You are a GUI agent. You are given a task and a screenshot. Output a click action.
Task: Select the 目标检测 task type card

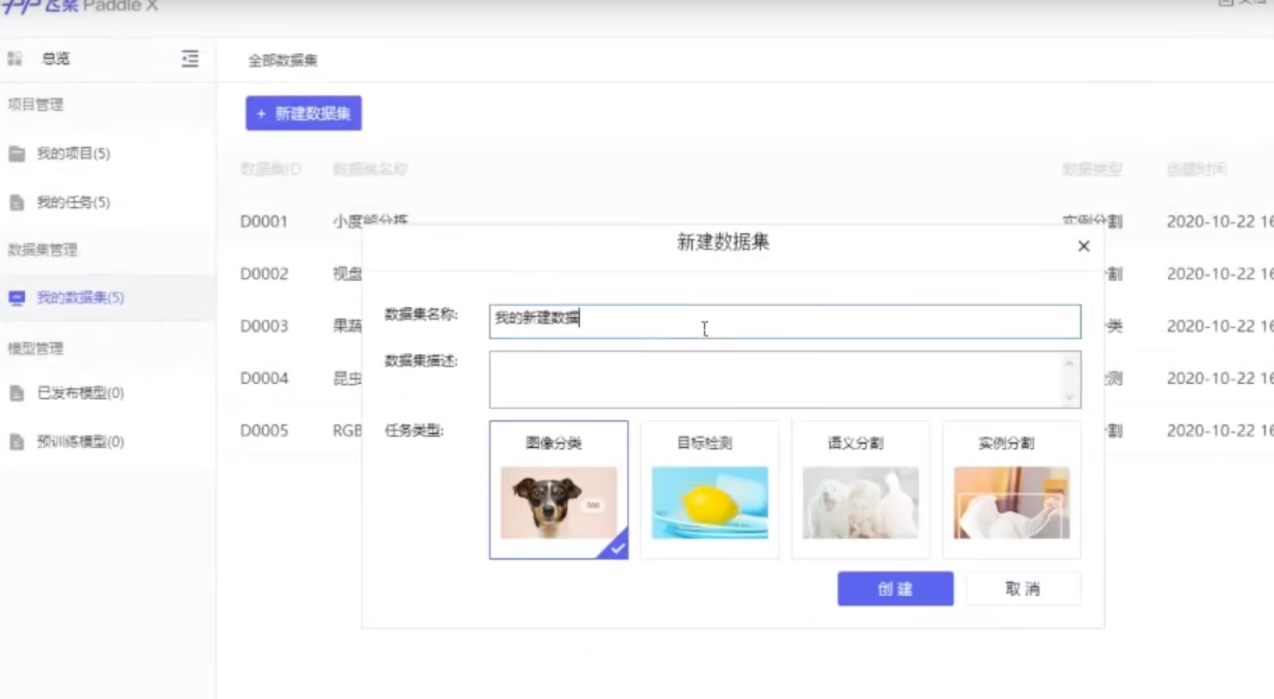click(x=709, y=490)
